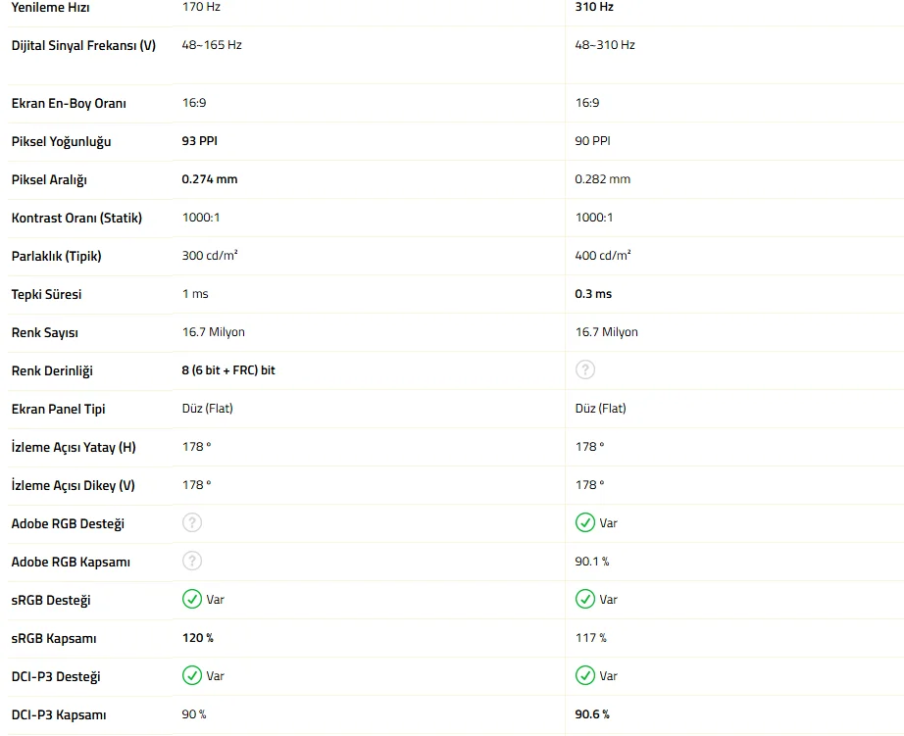Click right green check in sRGB Desteği row
The height and width of the screenshot is (736, 904).
[585, 599]
